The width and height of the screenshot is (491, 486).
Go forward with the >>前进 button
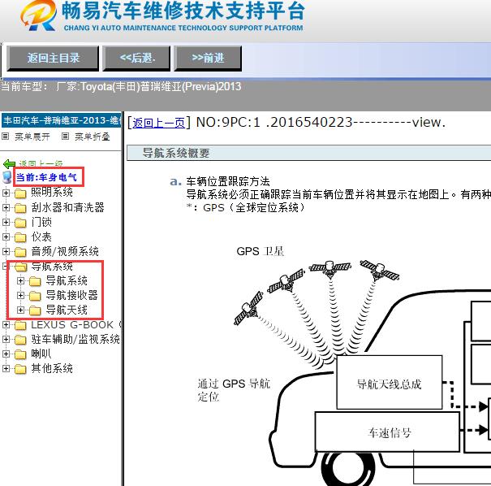pyautogui.click(x=208, y=58)
